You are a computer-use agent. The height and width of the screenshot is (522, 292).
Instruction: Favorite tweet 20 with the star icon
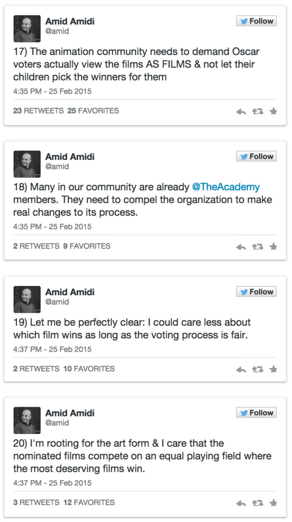click(x=274, y=502)
